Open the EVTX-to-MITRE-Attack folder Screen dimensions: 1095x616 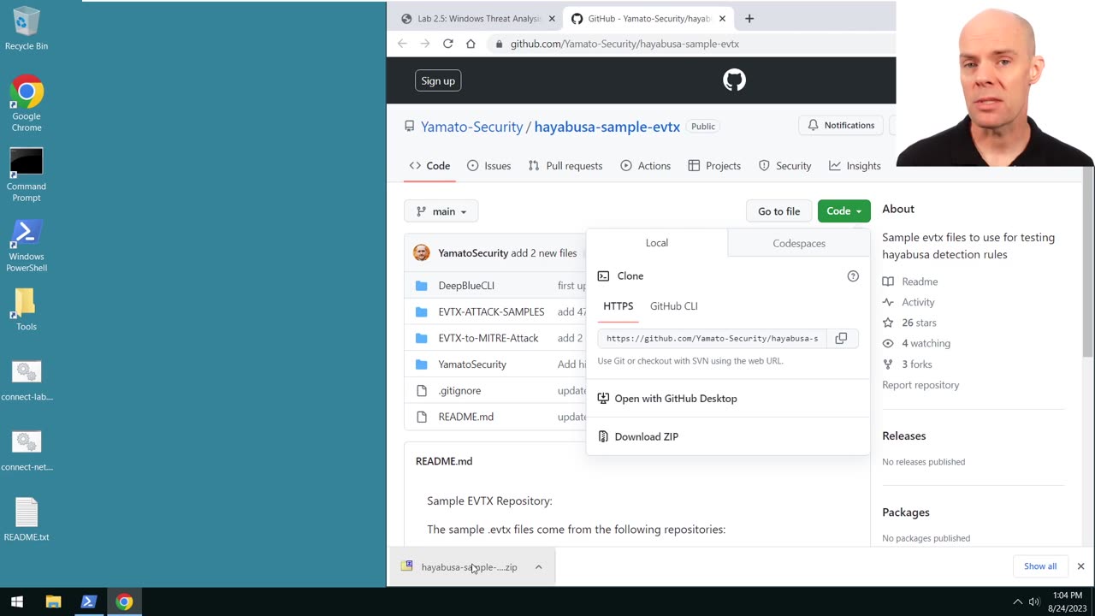point(488,338)
